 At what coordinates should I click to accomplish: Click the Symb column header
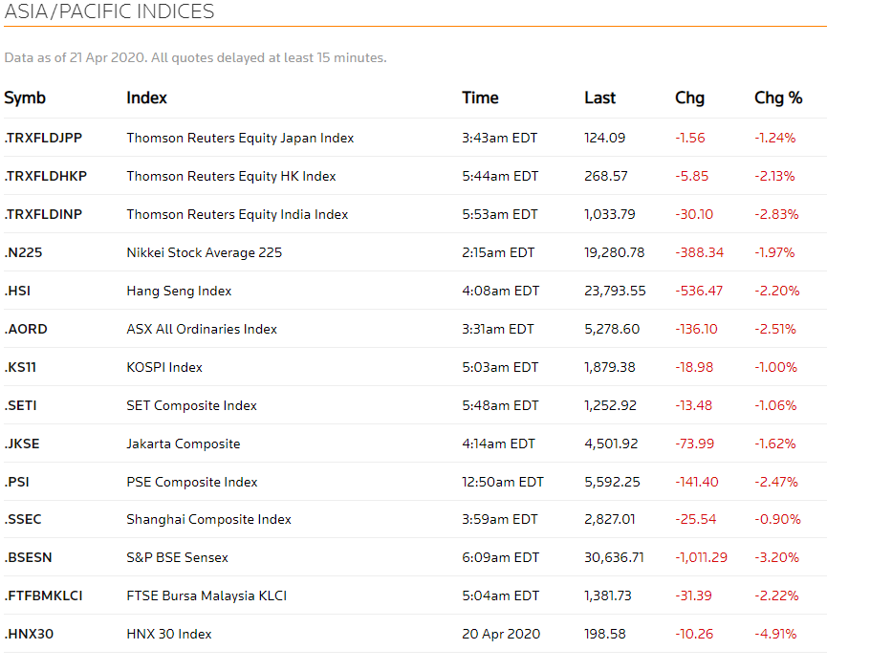[x=25, y=97]
